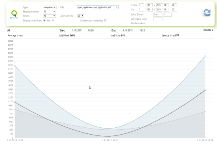Enable the Continuous monitoring checkbox
This screenshot has height=146, width=217.
[x=105, y=20]
